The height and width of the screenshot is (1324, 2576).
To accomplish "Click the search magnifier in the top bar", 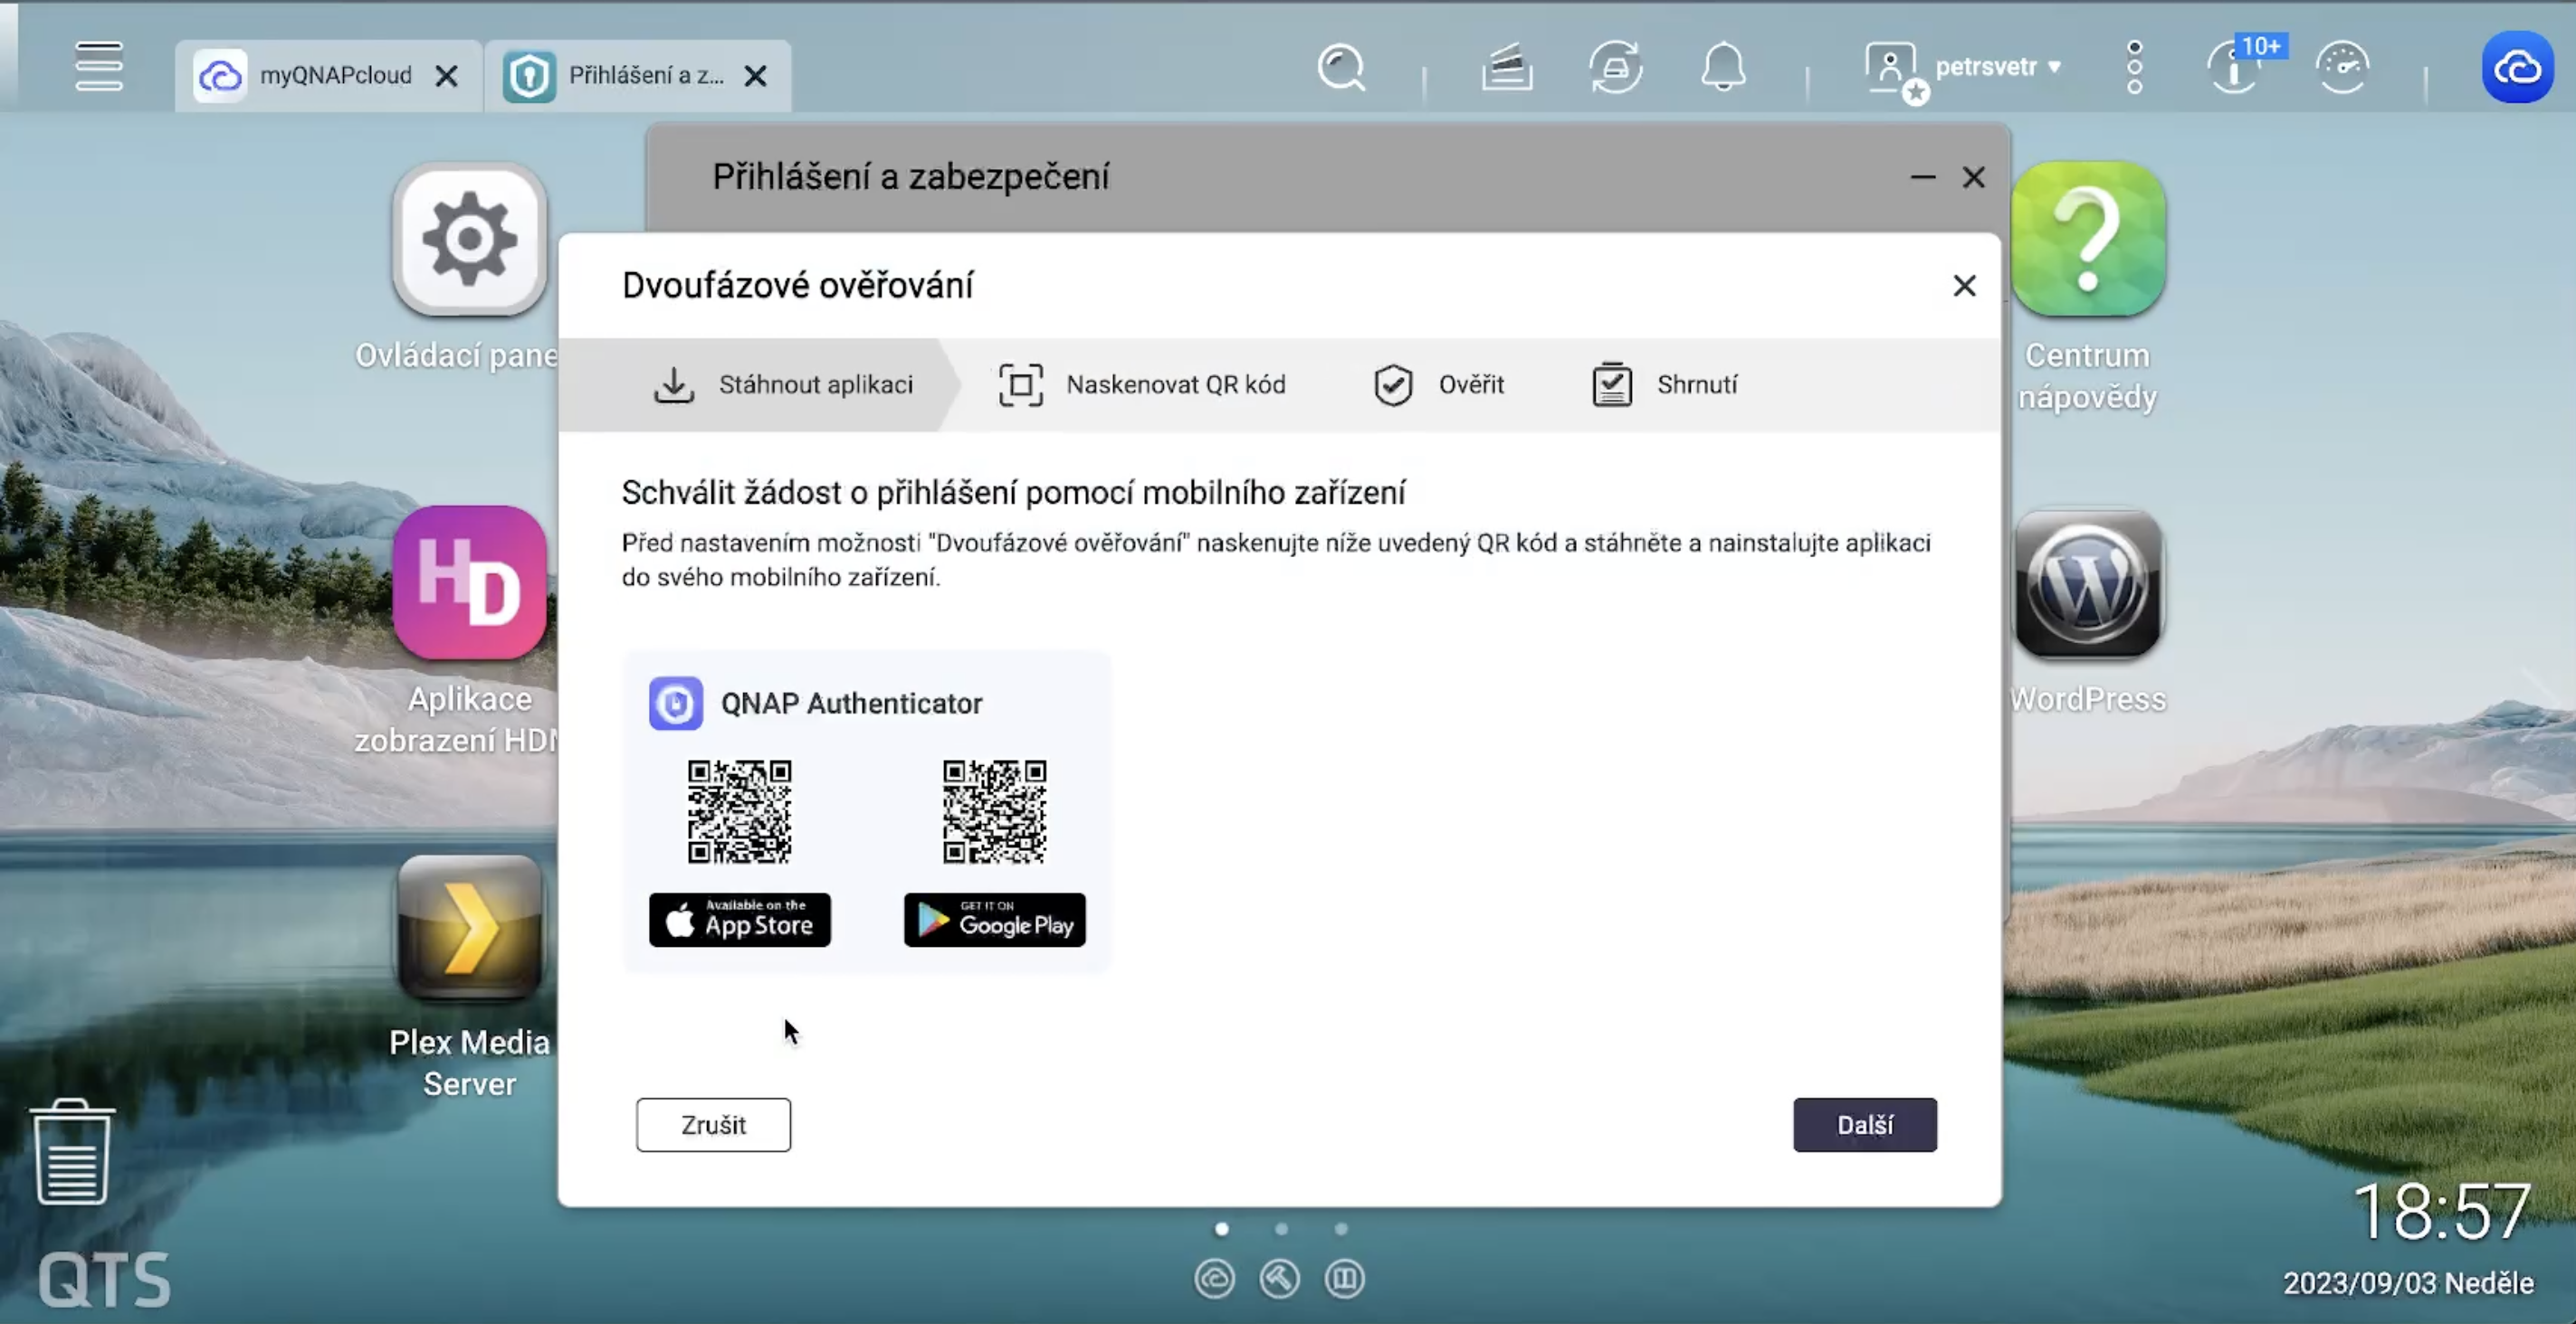I will pyautogui.click(x=1341, y=68).
